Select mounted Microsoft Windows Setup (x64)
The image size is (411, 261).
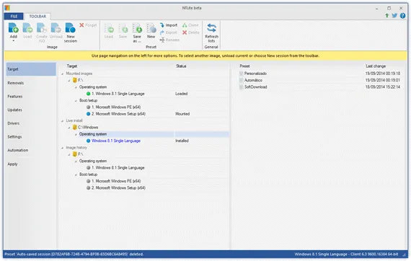(x=118, y=114)
